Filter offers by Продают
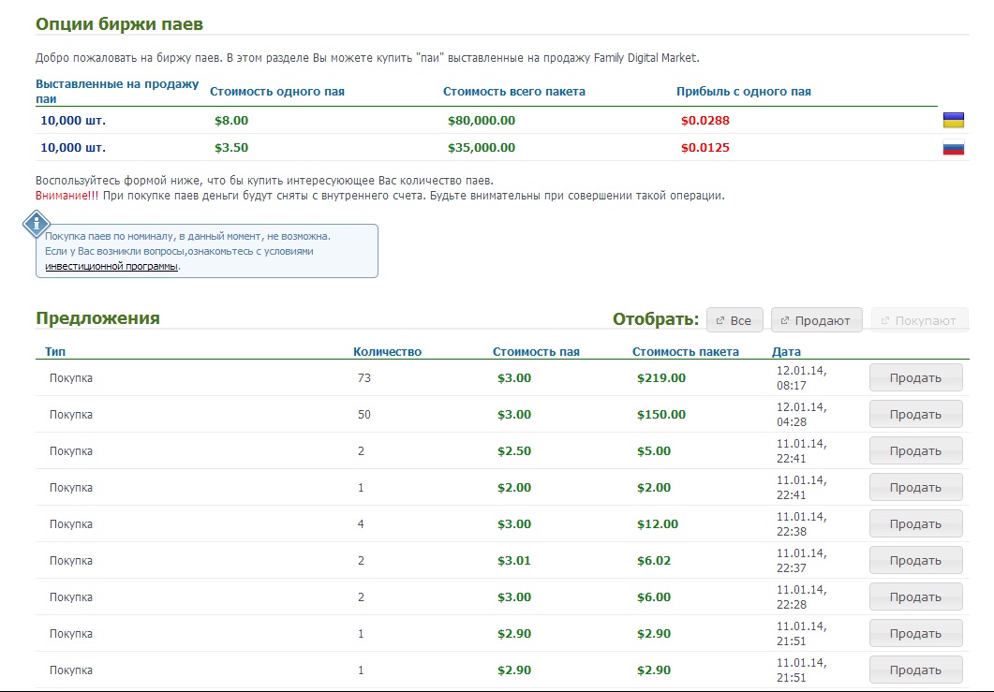 tap(817, 320)
